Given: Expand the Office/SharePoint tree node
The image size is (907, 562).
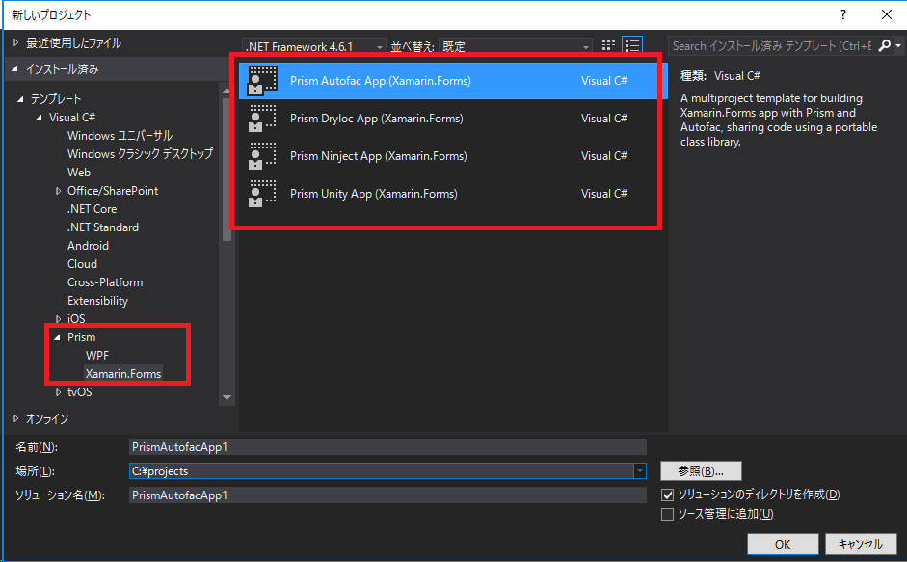Looking at the screenshot, I should point(58,191).
